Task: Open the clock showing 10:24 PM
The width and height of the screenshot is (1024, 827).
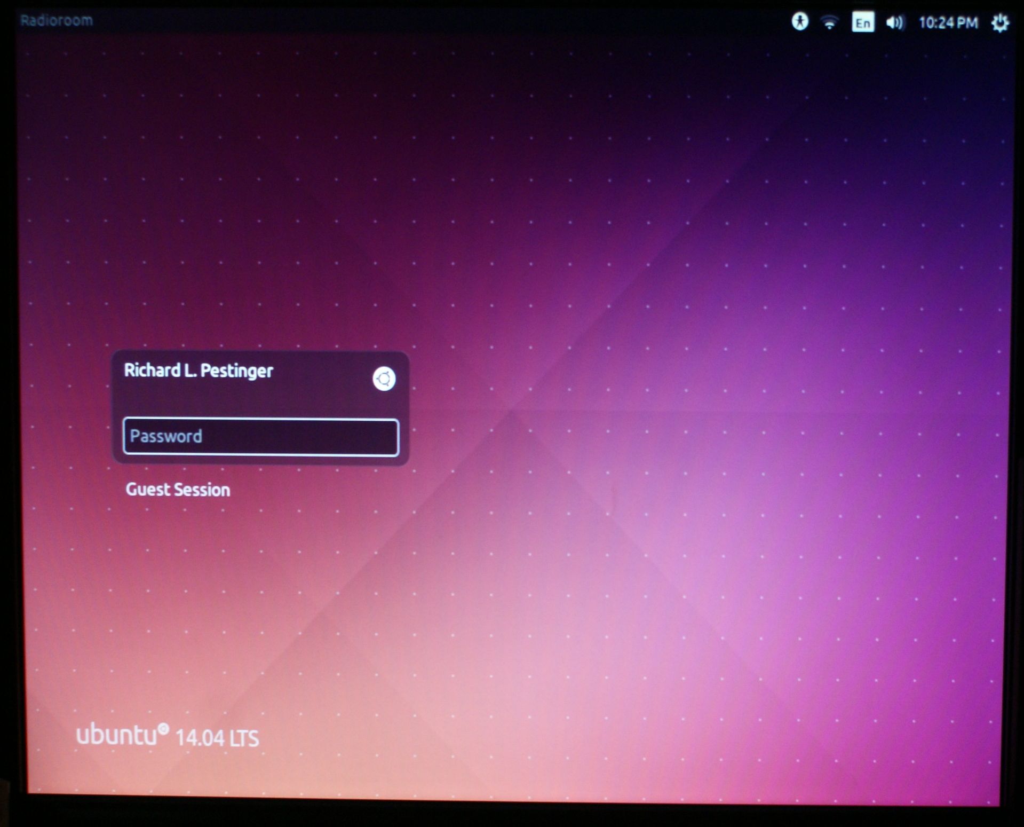Action: [948, 22]
